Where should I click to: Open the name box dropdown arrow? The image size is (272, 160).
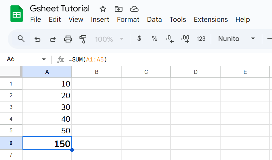tap(44, 60)
